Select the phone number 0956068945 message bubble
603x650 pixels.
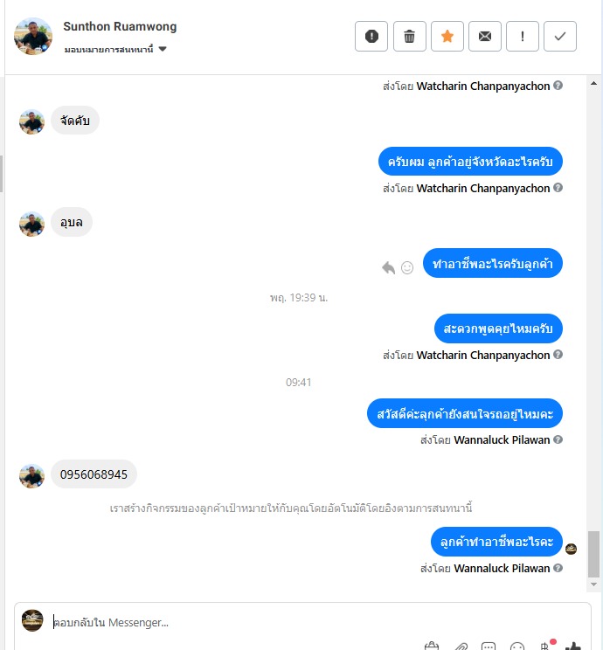click(94, 474)
